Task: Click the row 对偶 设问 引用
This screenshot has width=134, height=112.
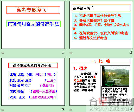Action: [x=21, y=86]
